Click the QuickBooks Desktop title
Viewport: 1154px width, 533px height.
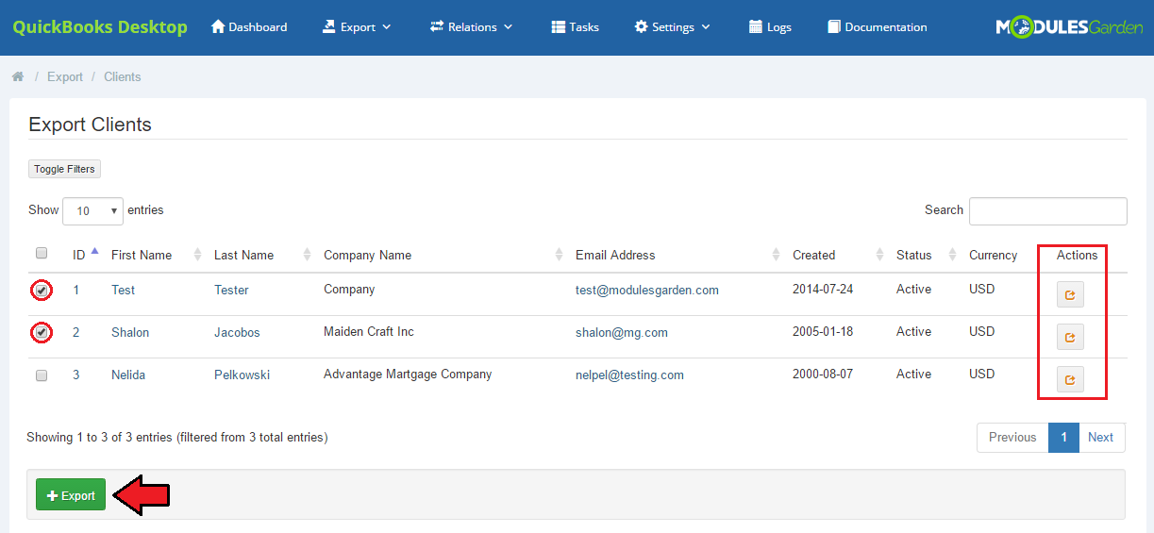(100, 26)
